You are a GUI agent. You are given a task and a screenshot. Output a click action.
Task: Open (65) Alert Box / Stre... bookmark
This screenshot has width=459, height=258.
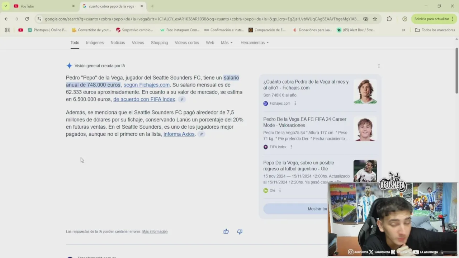pos(356,30)
